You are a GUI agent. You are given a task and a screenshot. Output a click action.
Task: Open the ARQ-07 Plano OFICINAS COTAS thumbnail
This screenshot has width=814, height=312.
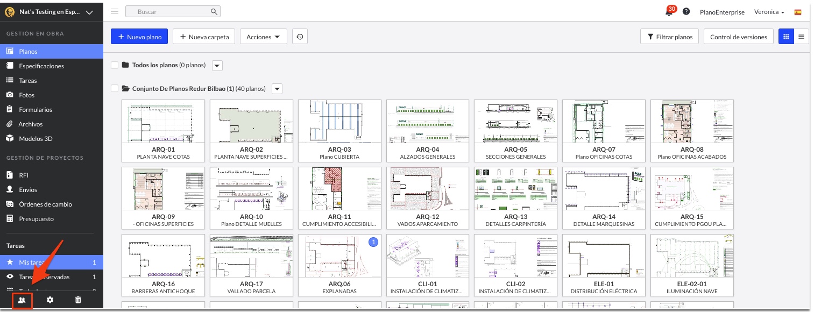604,130
